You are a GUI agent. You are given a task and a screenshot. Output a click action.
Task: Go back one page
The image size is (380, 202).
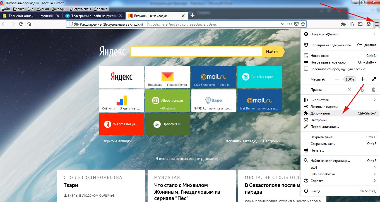[4, 24]
